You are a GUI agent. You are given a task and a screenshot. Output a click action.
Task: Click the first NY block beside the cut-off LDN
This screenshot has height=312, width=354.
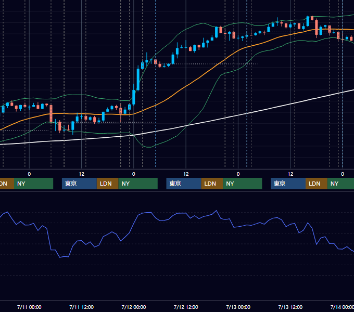[33, 184]
